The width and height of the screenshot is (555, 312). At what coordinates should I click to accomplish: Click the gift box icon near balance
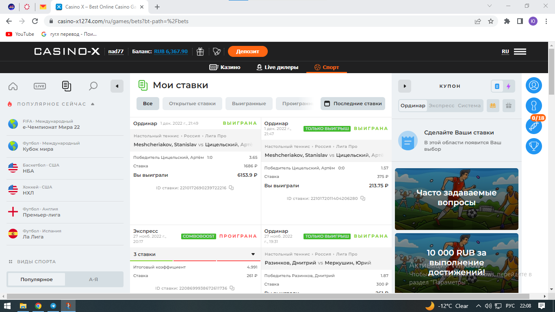point(200,52)
